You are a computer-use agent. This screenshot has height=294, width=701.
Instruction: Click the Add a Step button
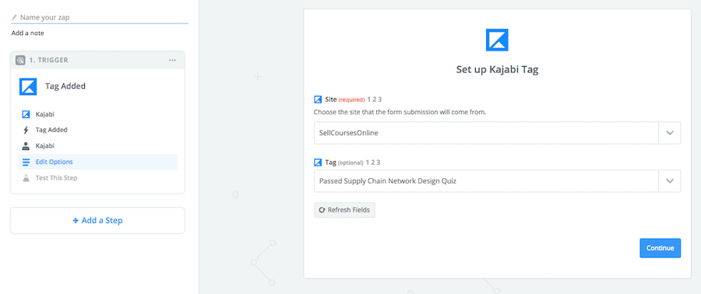(97, 220)
